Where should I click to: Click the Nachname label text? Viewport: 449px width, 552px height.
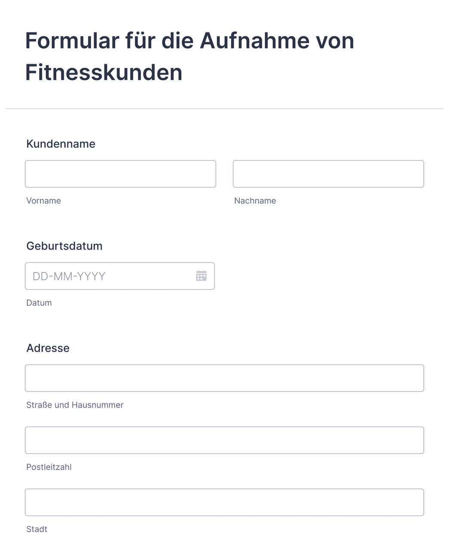click(255, 201)
